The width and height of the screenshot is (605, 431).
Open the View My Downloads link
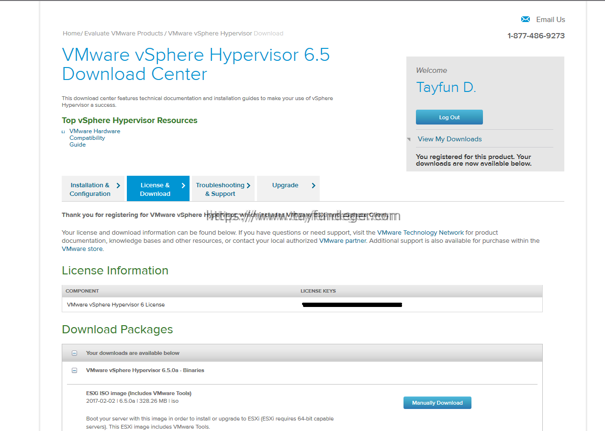(x=449, y=139)
